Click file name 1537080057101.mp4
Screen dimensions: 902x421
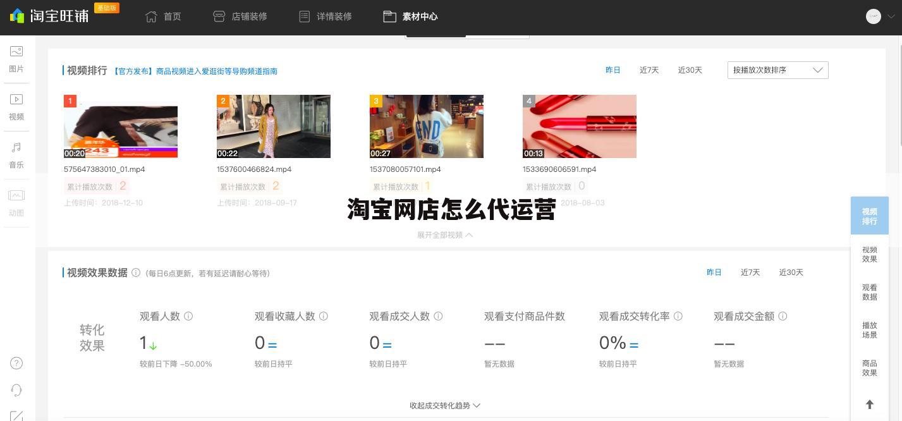pyautogui.click(x=405, y=169)
